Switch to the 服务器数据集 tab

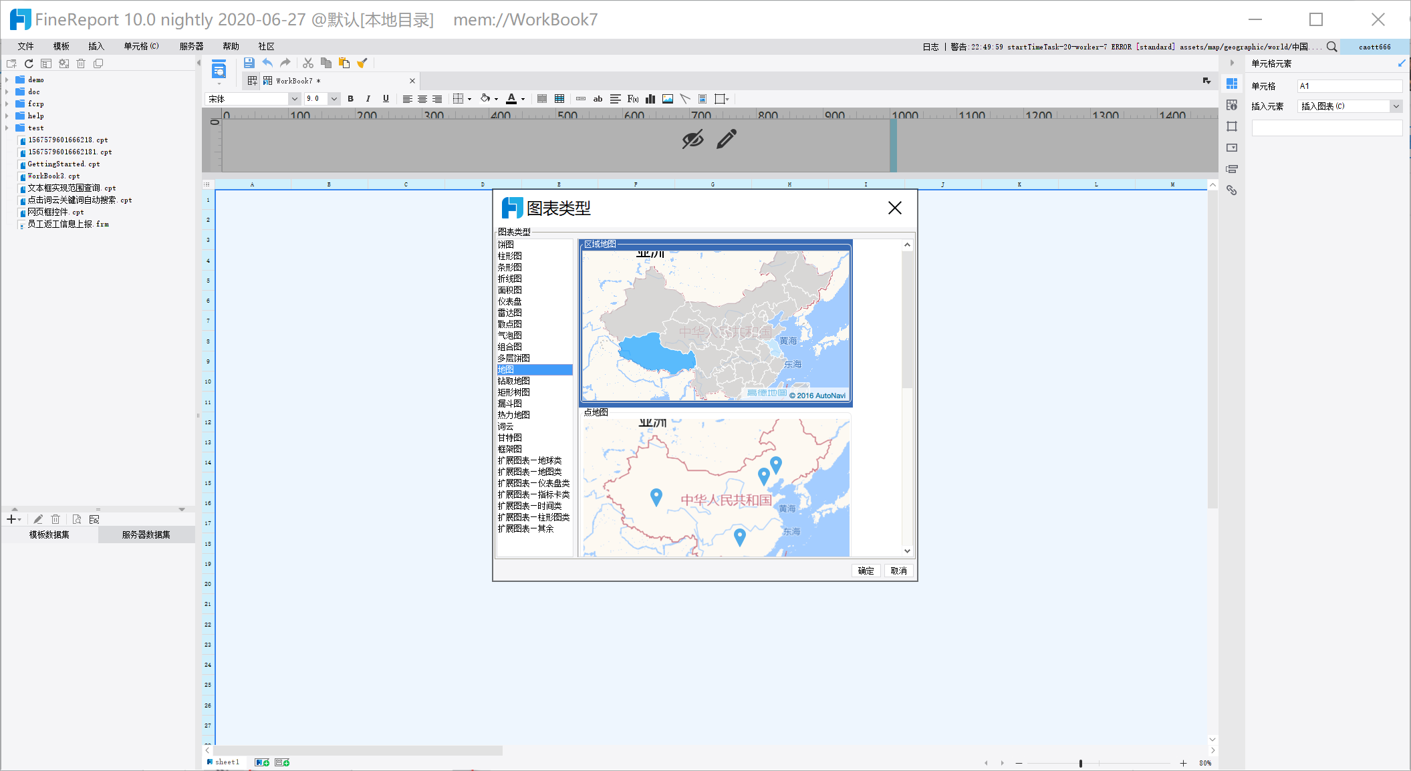pyautogui.click(x=146, y=534)
